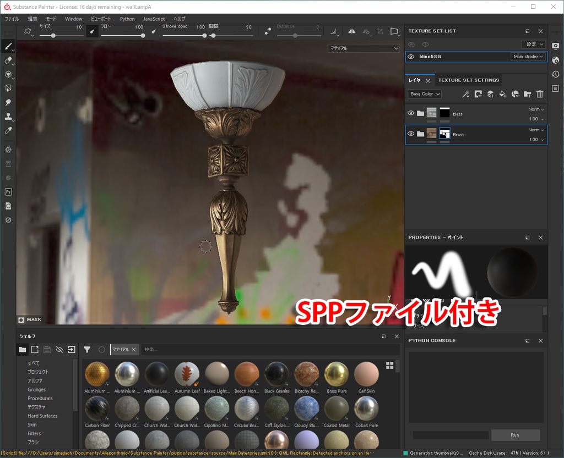Screen dimensions: 564x458
Task: Toggle the MASK view button in viewport
Action: point(30,320)
